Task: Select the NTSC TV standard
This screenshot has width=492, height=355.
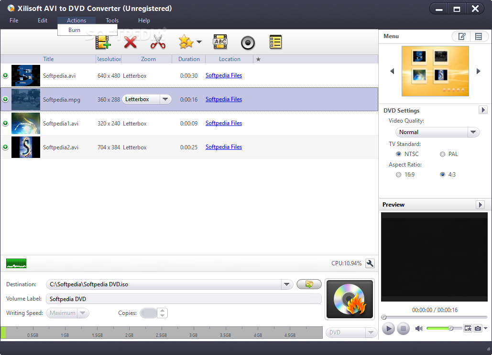Action: click(x=398, y=154)
